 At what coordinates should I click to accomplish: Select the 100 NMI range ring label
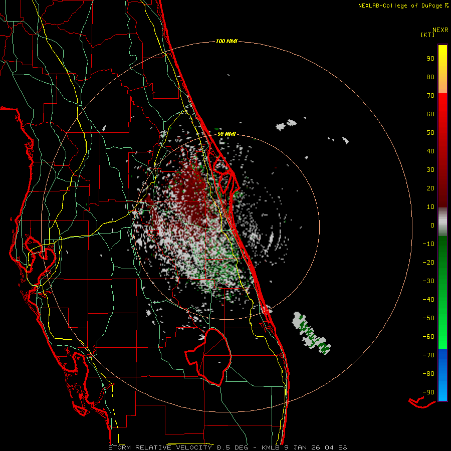tap(227, 41)
